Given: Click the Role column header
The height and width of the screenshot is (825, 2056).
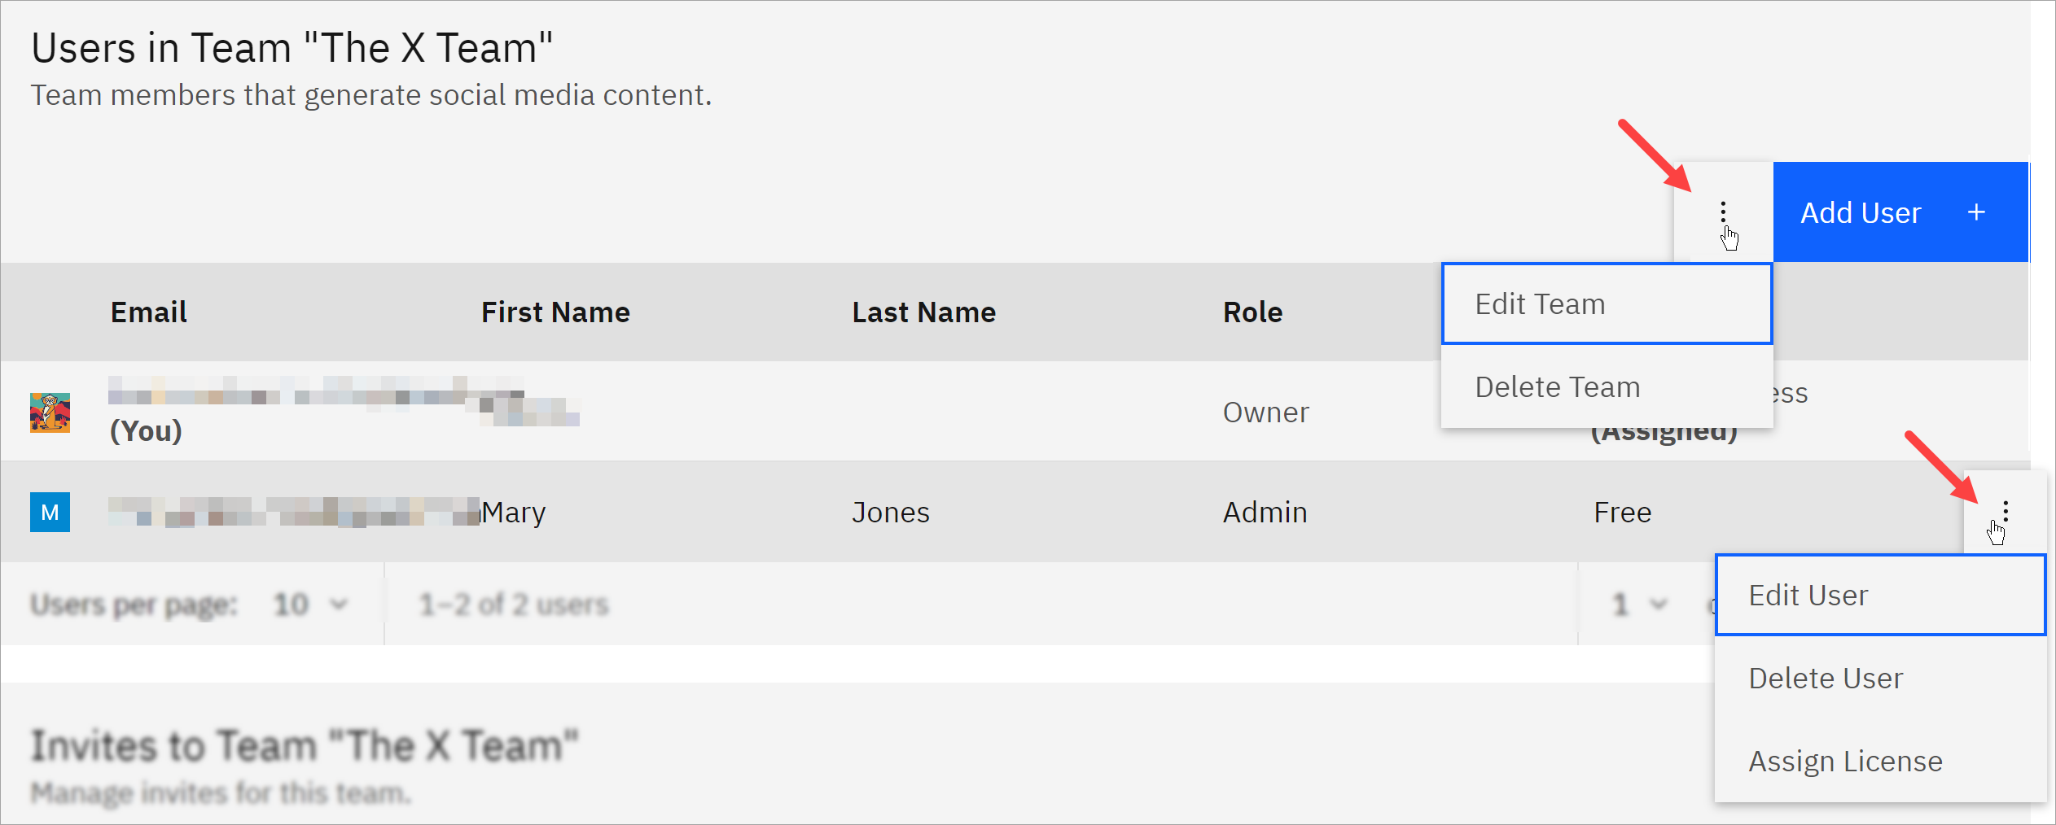Looking at the screenshot, I should (1252, 312).
